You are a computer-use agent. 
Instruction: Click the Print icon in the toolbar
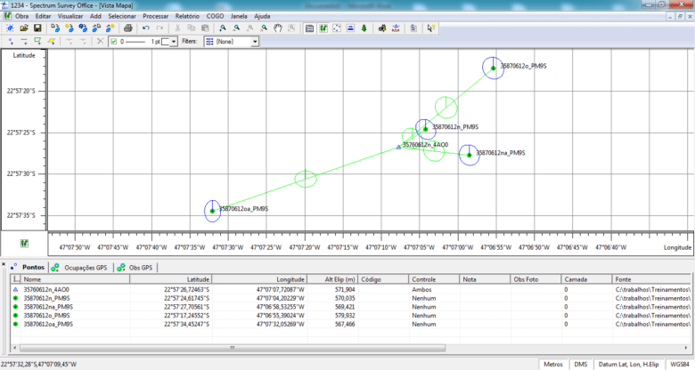click(129, 28)
